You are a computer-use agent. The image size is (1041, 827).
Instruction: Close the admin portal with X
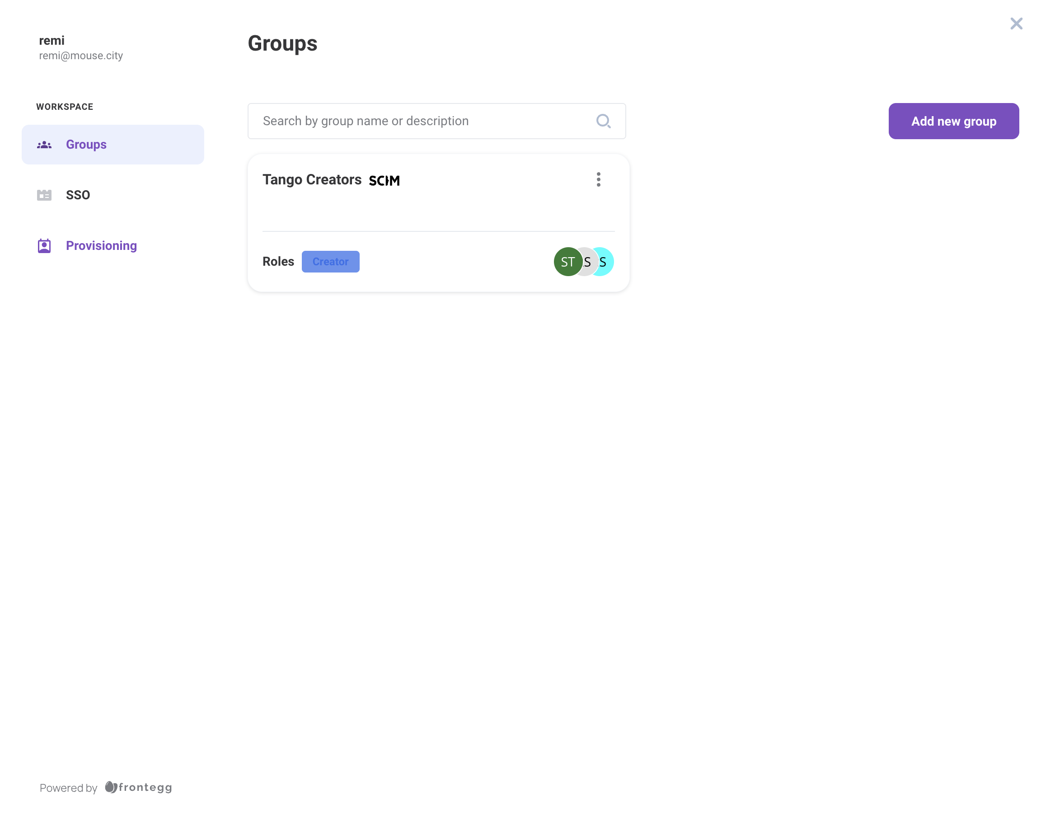[x=1016, y=23]
